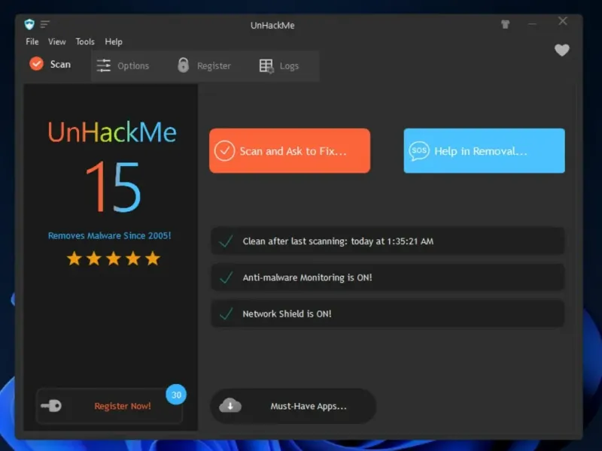Click the Options sliders icon
This screenshot has height=451, width=602.
[x=104, y=65]
